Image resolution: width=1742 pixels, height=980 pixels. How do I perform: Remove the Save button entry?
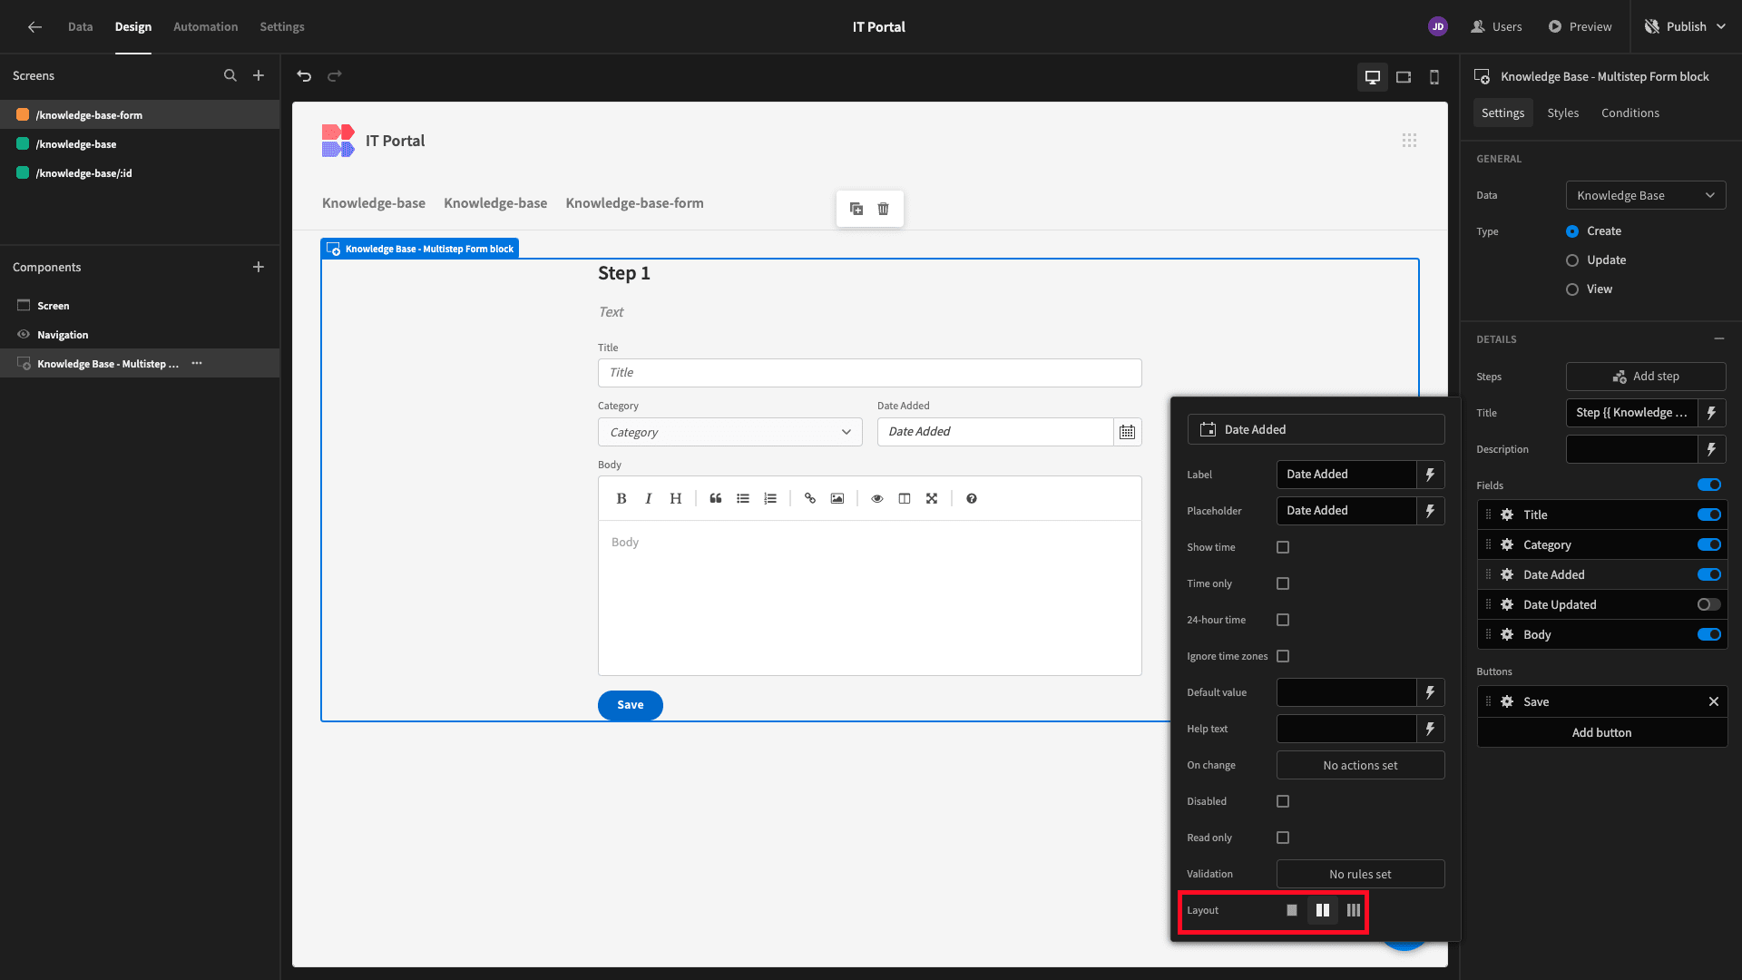(1714, 701)
